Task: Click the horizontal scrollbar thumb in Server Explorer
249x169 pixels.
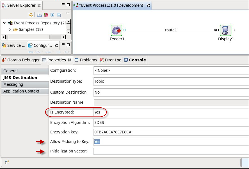Action: pos(29,37)
